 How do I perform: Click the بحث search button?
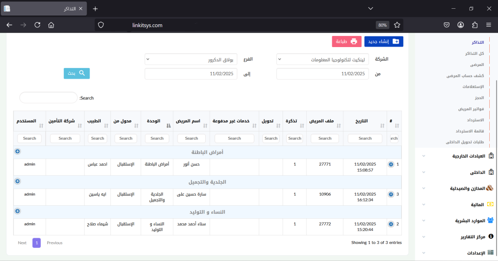76,73
